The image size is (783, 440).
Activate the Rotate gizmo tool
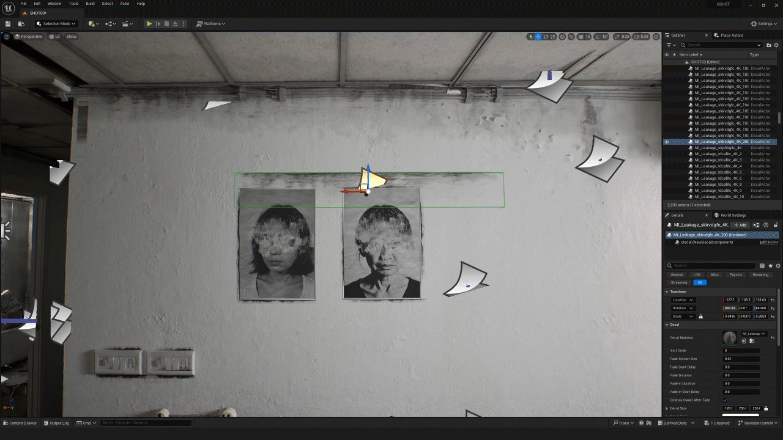point(546,37)
